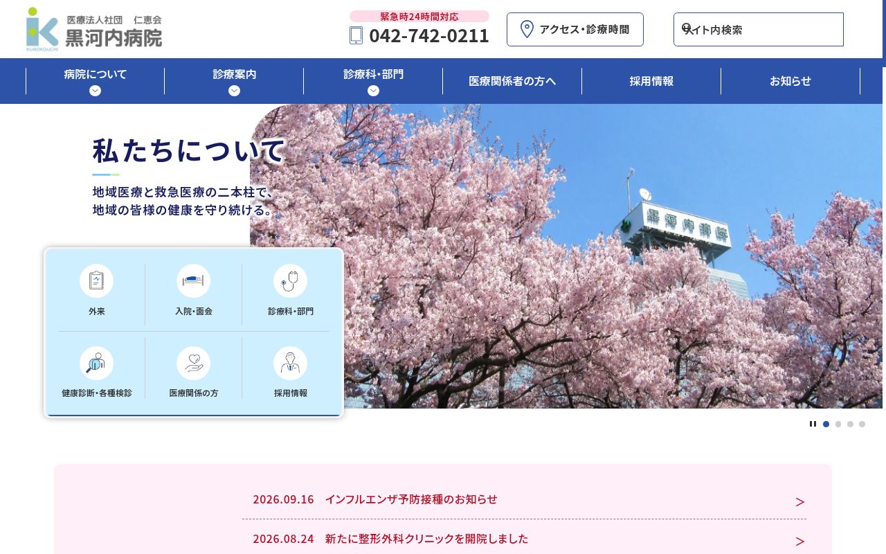This screenshot has height=554, width=886.
Task: Pause the hero slideshow
Action: tap(813, 424)
